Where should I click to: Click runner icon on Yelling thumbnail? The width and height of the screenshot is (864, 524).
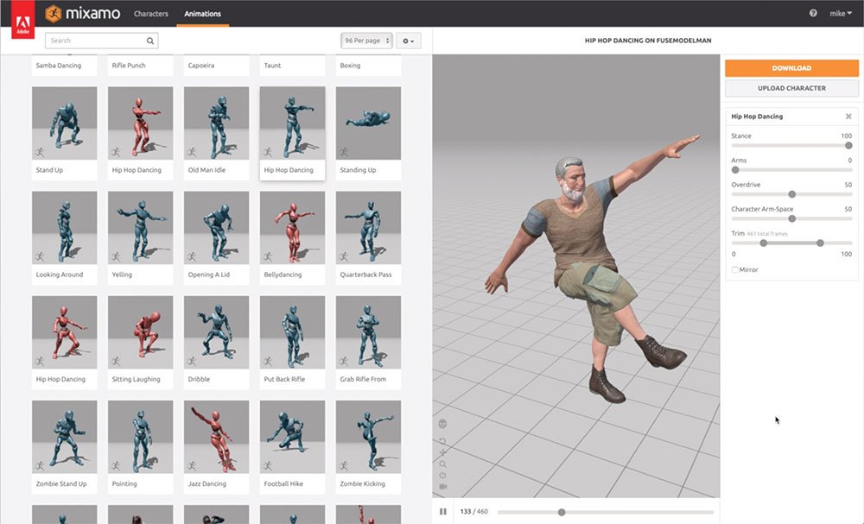click(116, 256)
